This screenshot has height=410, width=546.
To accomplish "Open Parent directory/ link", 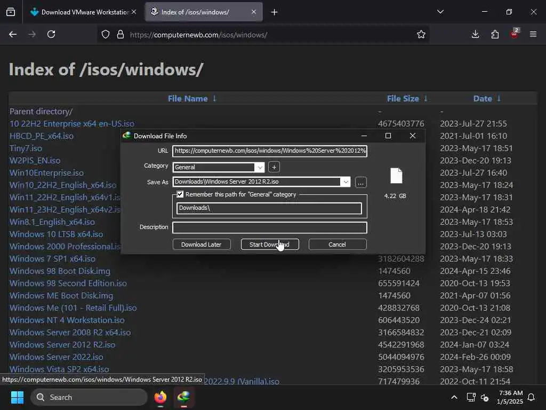I will click(x=41, y=112).
